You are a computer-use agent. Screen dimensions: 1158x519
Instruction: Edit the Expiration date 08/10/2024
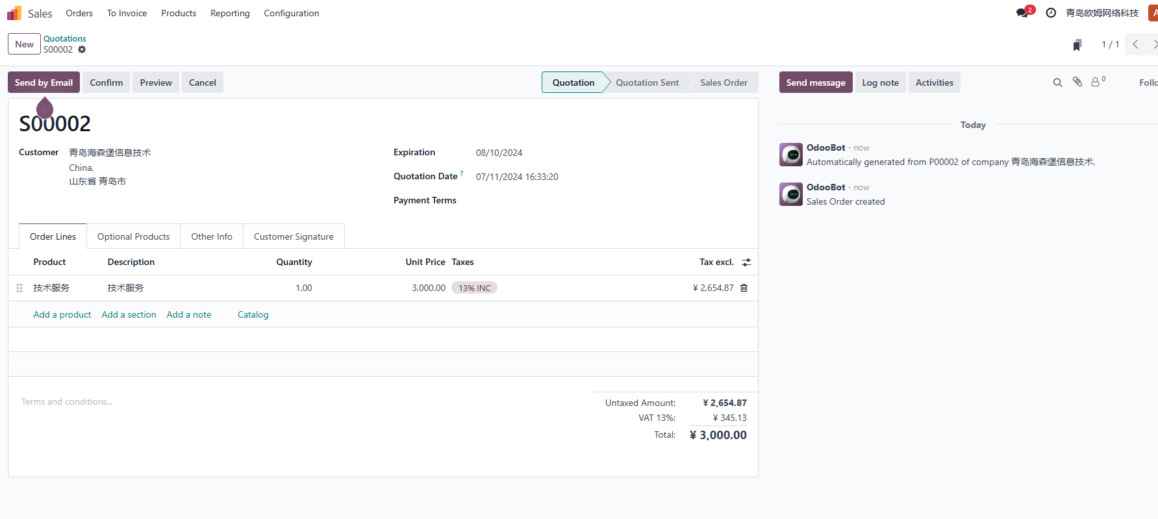[499, 153]
